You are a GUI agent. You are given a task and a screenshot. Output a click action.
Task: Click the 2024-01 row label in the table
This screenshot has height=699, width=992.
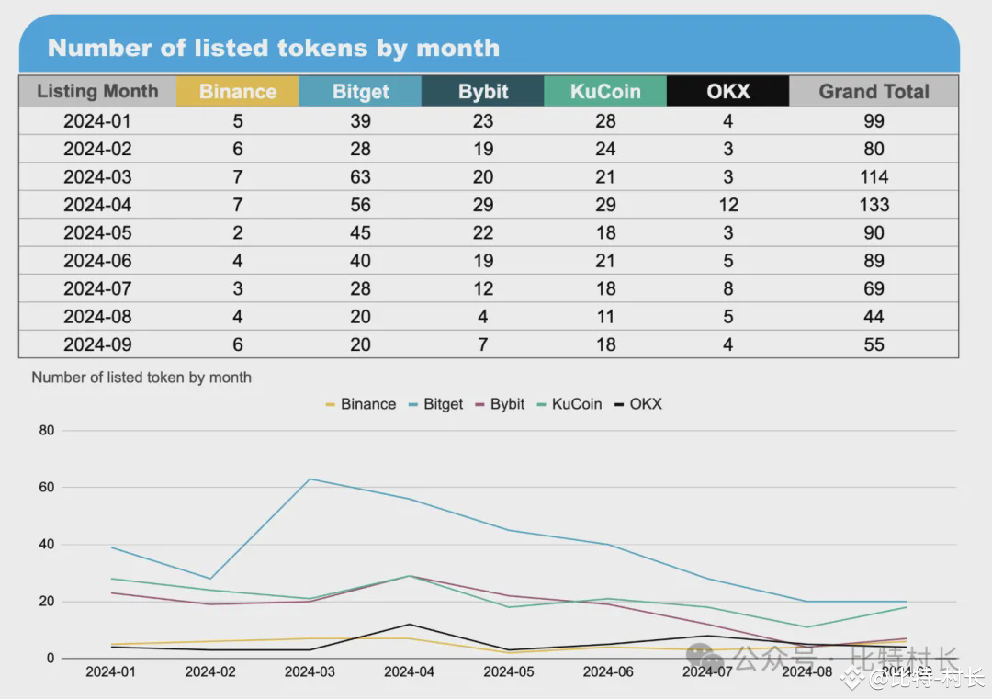tap(97, 121)
